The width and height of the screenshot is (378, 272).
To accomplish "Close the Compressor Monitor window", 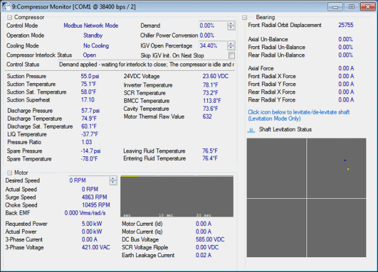I will [368, 7].
